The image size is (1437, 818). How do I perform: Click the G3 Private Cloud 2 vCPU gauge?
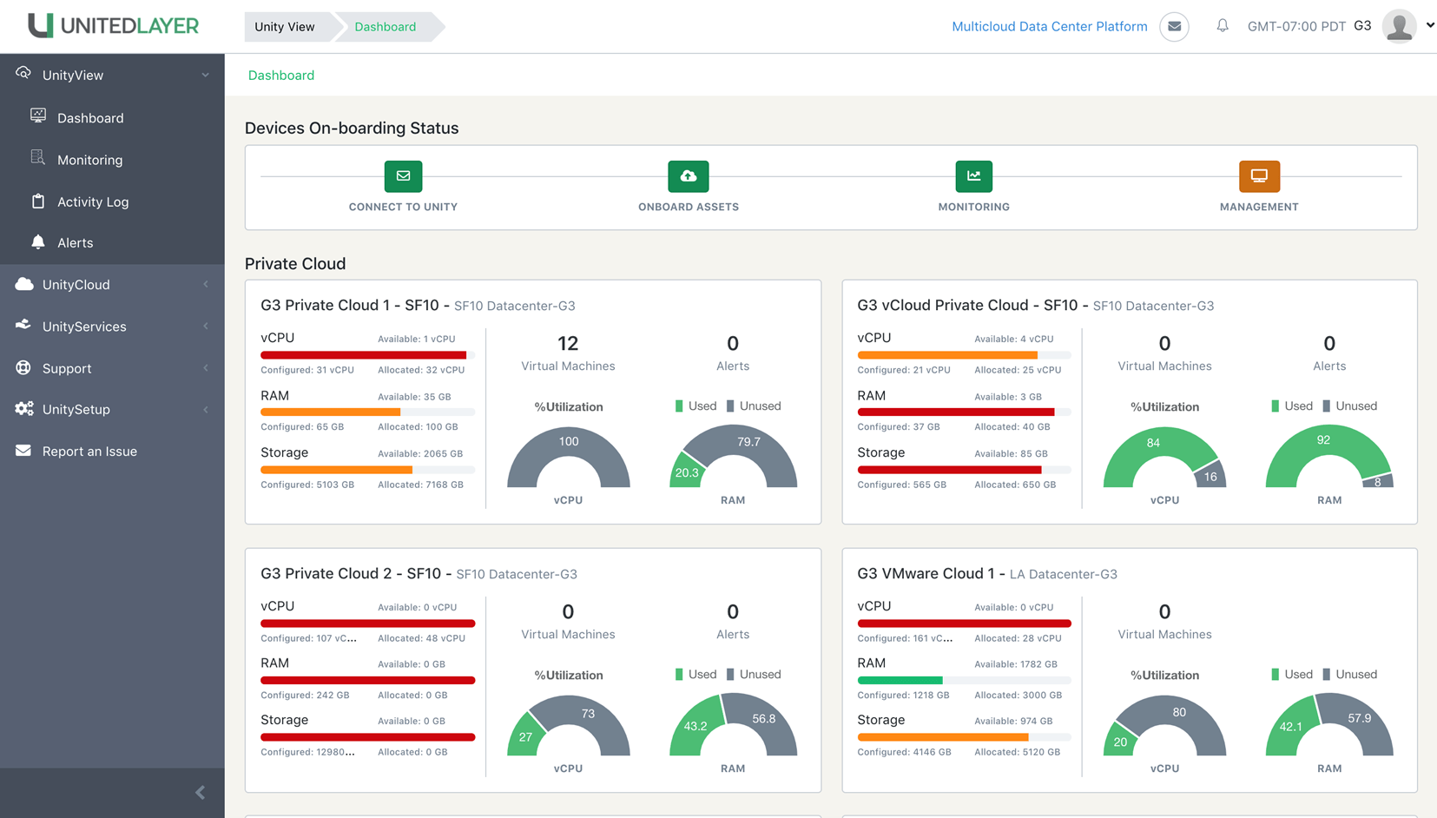pos(568,724)
